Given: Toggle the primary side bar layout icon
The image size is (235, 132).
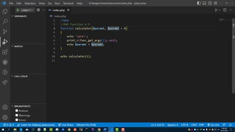Looking at the screenshot, I should click(199, 3).
